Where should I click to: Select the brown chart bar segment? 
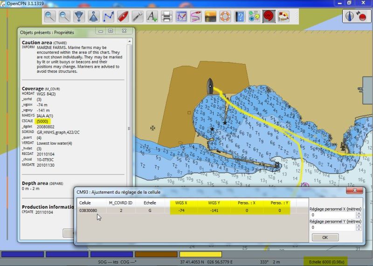(x=156, y=254)
